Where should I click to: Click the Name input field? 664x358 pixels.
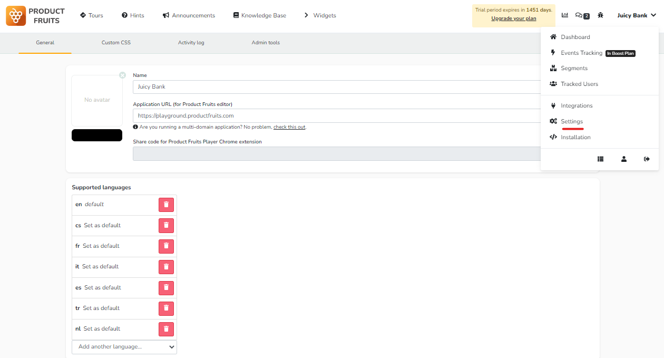pyautogui.click(x=337, y=86)
